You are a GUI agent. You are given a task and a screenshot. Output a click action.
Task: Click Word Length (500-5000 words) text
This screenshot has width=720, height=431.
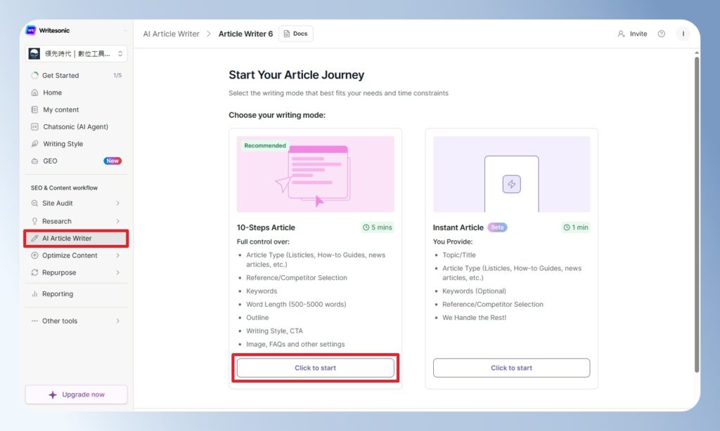[x=296, y=305]
